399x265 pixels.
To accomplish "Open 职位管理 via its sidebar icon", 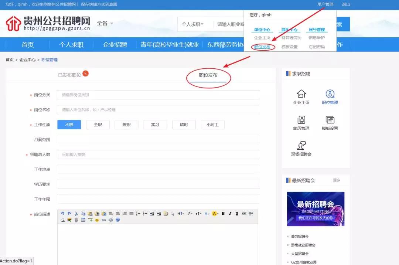I will pyautogui.click(x=330, y=95).
